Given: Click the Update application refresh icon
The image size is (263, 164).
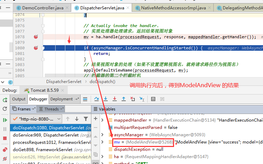Looking at the screenshot, I should pyautogui.click(x=5, y=109).
